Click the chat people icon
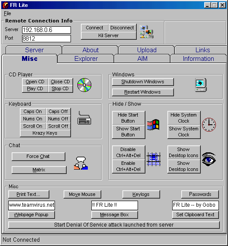This screenshot has height=246, width=228. pos(81,163)
